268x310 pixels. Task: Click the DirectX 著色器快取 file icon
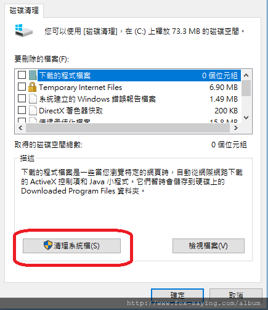point(33,110)
